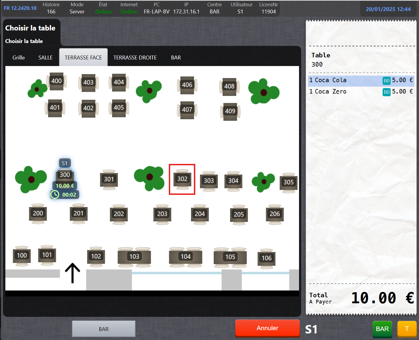Image resolution: width=419 pixels, height=340 pixels.
Task: Open the BAR floor plan tab
Action: (x=176, y=58)
